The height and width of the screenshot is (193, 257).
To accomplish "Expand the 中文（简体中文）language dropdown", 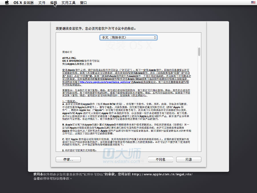I will (128, 37).
